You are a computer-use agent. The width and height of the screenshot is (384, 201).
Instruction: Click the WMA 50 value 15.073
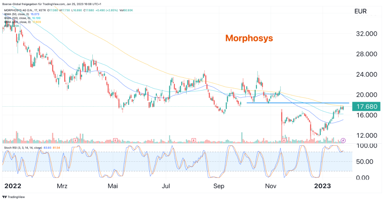(x=35, y=14)
